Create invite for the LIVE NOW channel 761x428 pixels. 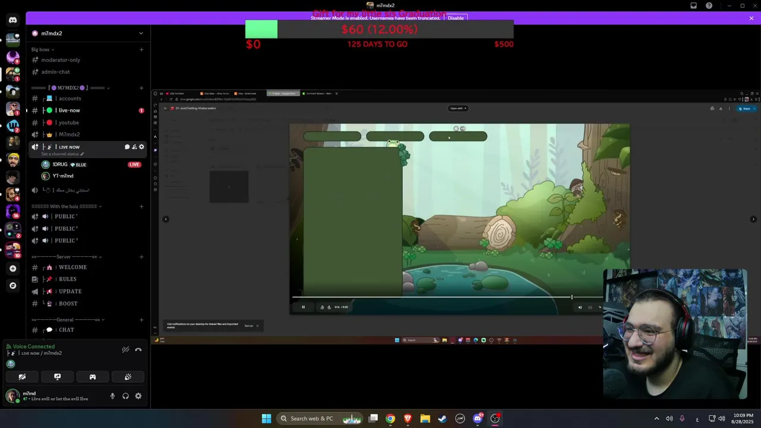pyautogui.click(x=134, y=147)
